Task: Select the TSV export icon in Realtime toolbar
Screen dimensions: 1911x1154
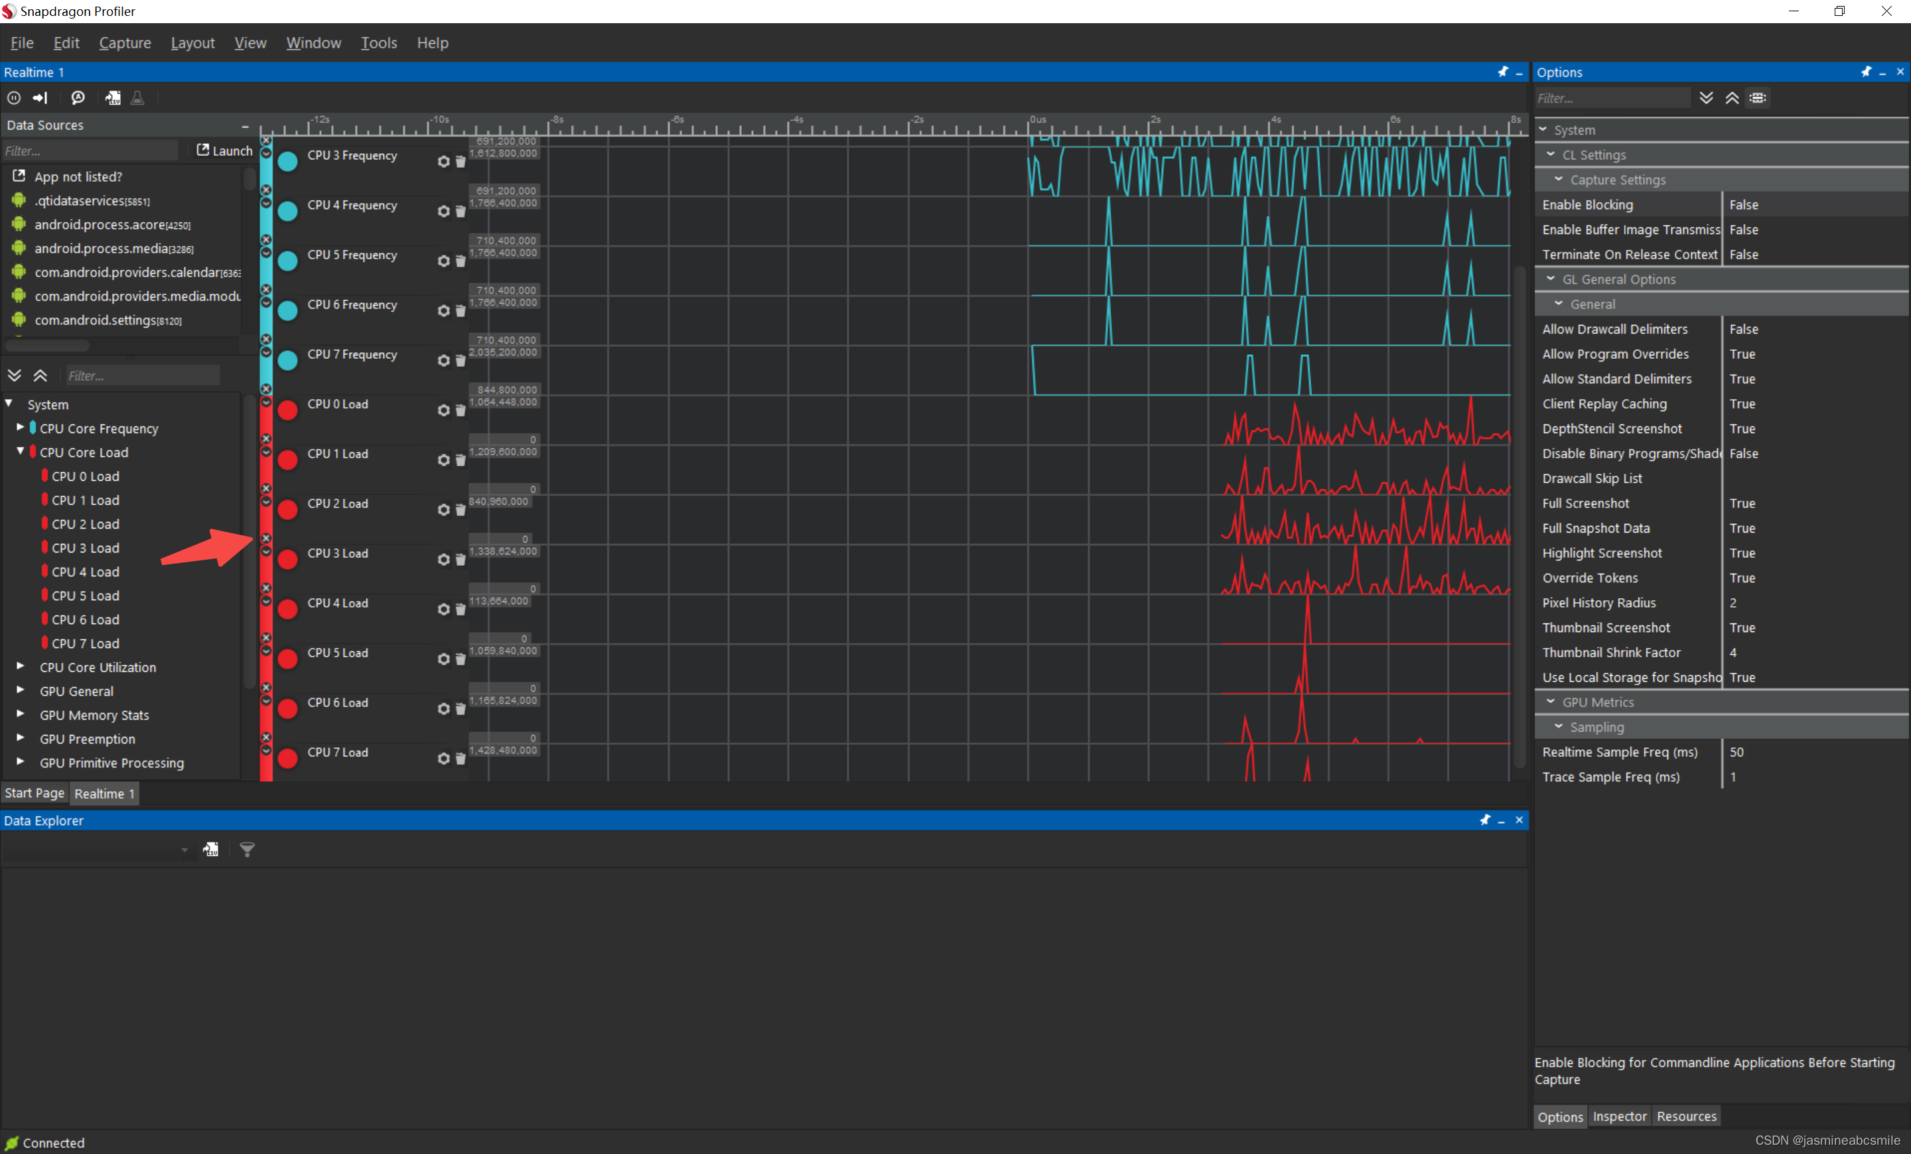Action: [x=113, y=97]
